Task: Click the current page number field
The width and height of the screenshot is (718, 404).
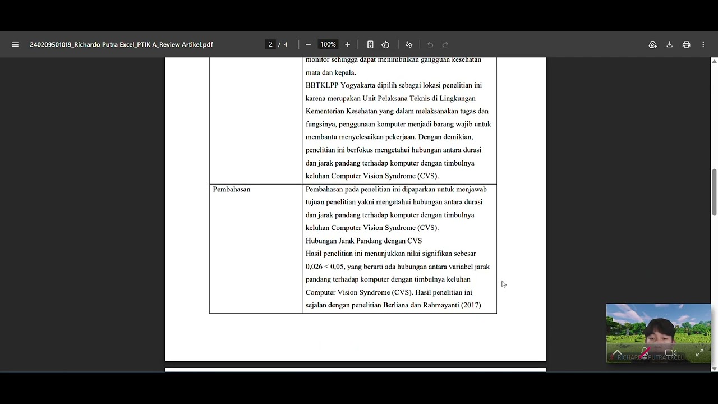Action: click(270, 44)
